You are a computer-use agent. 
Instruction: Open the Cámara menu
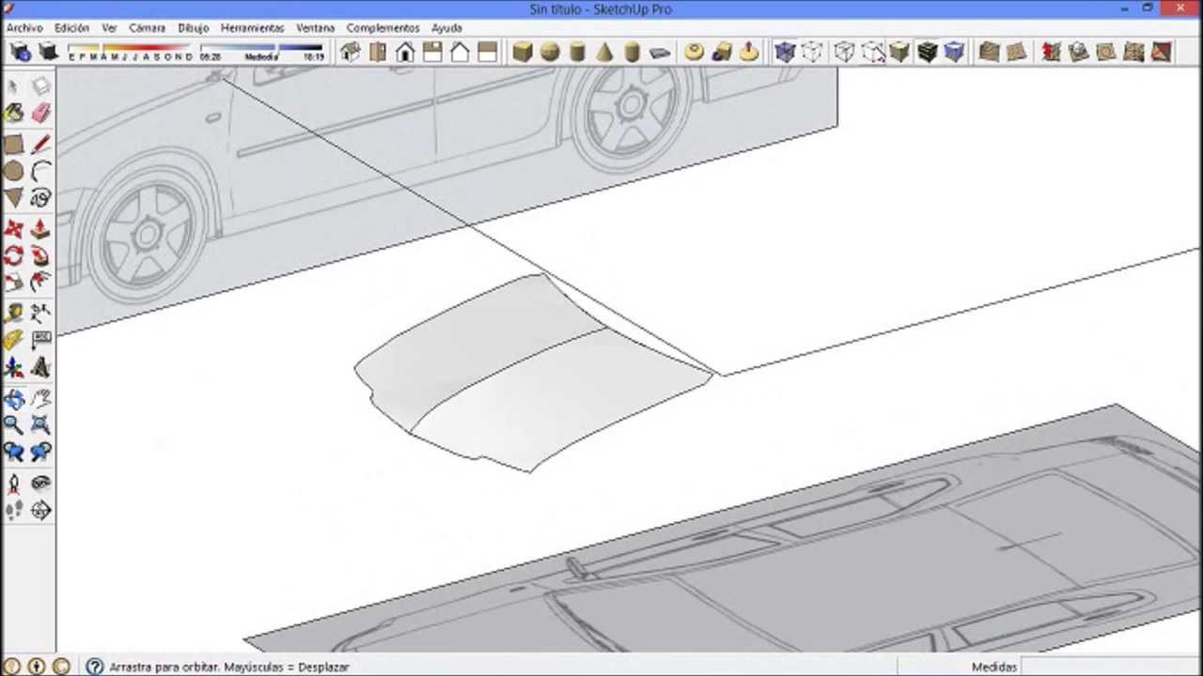coord(147,28)
